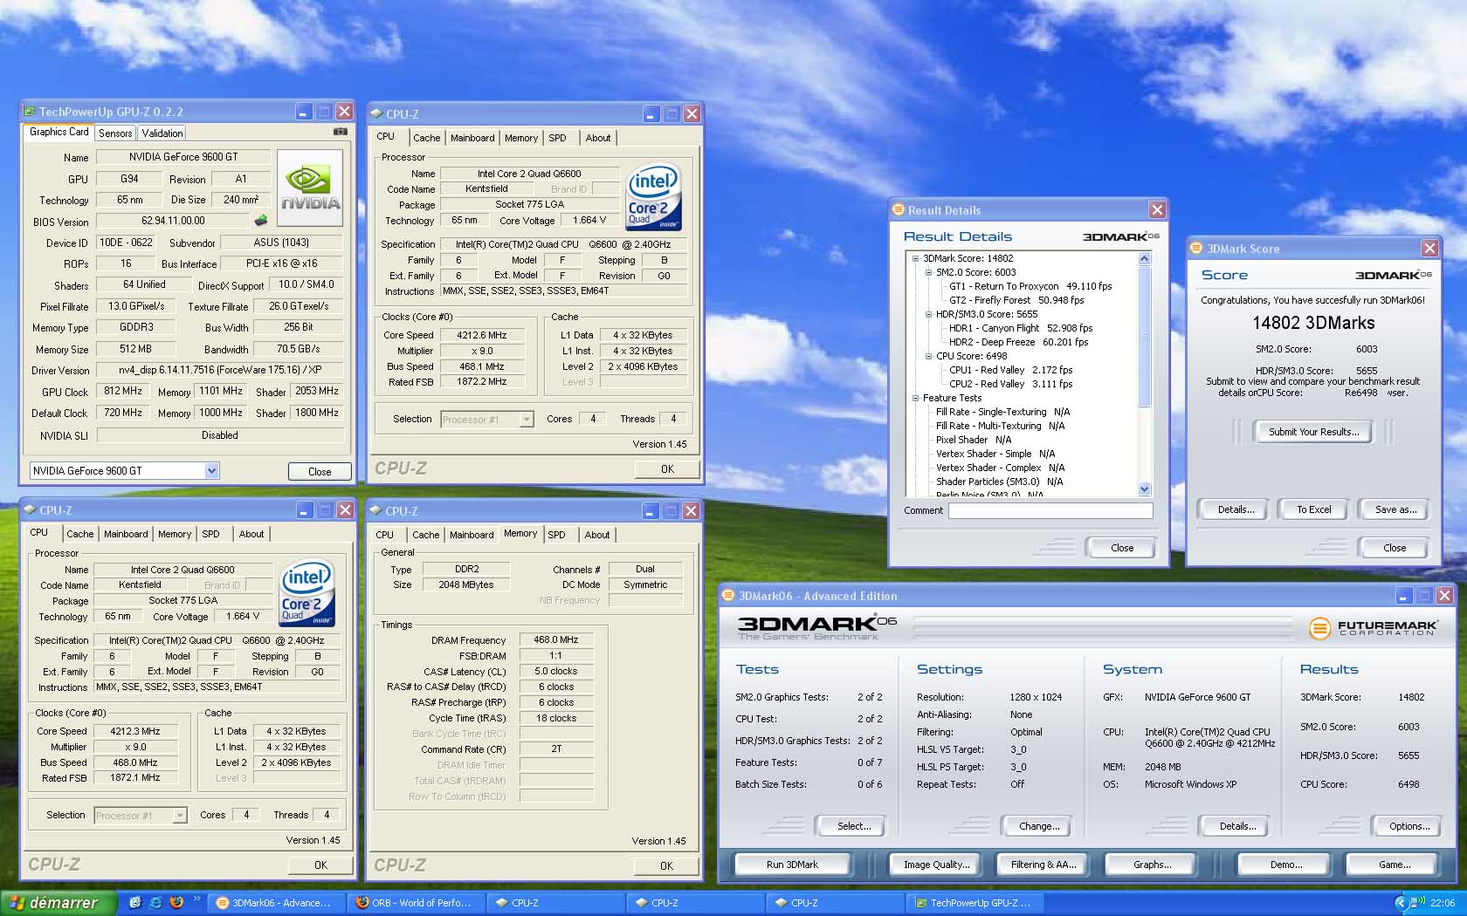Open Memory tab in bottom-left CPU-Z window
This screenshot has width=1467, height=916.
tap(175, 534)
